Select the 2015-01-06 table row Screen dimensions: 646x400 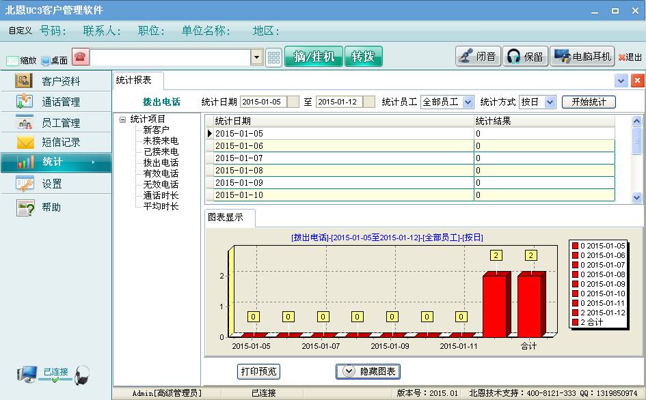pos(410,145)
